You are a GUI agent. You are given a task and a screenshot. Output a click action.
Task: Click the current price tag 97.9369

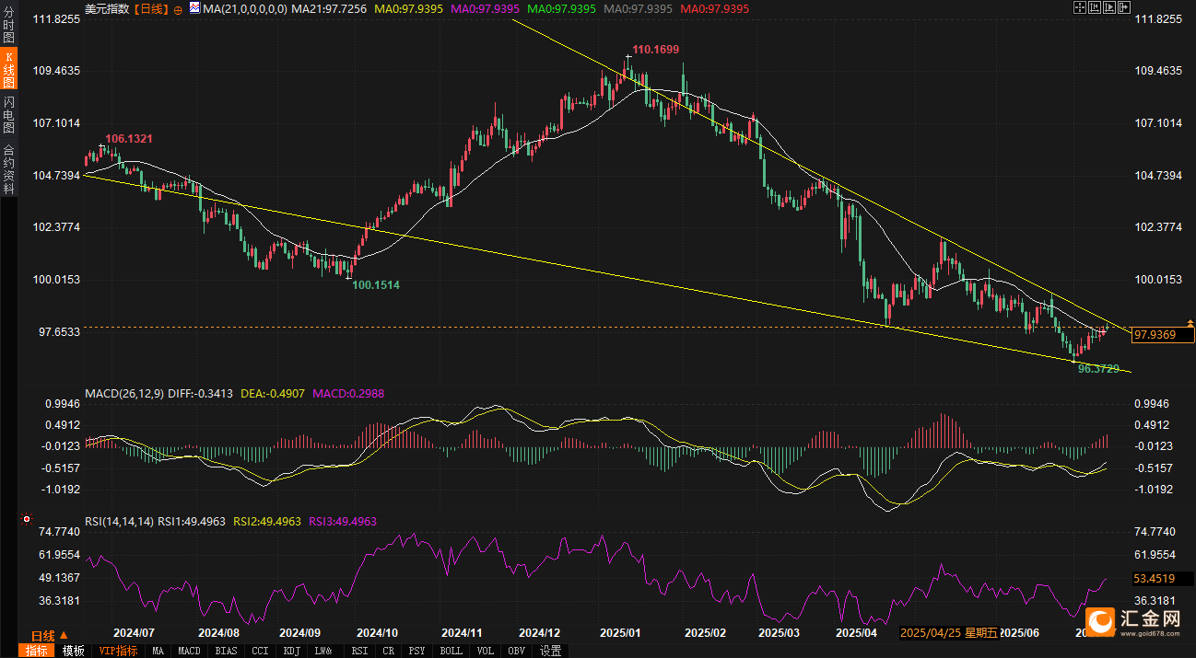pyautogui.click(x=1163, y=335)
